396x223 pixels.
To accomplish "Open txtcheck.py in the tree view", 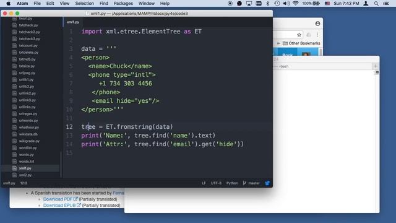I will [x=28, y=25].
